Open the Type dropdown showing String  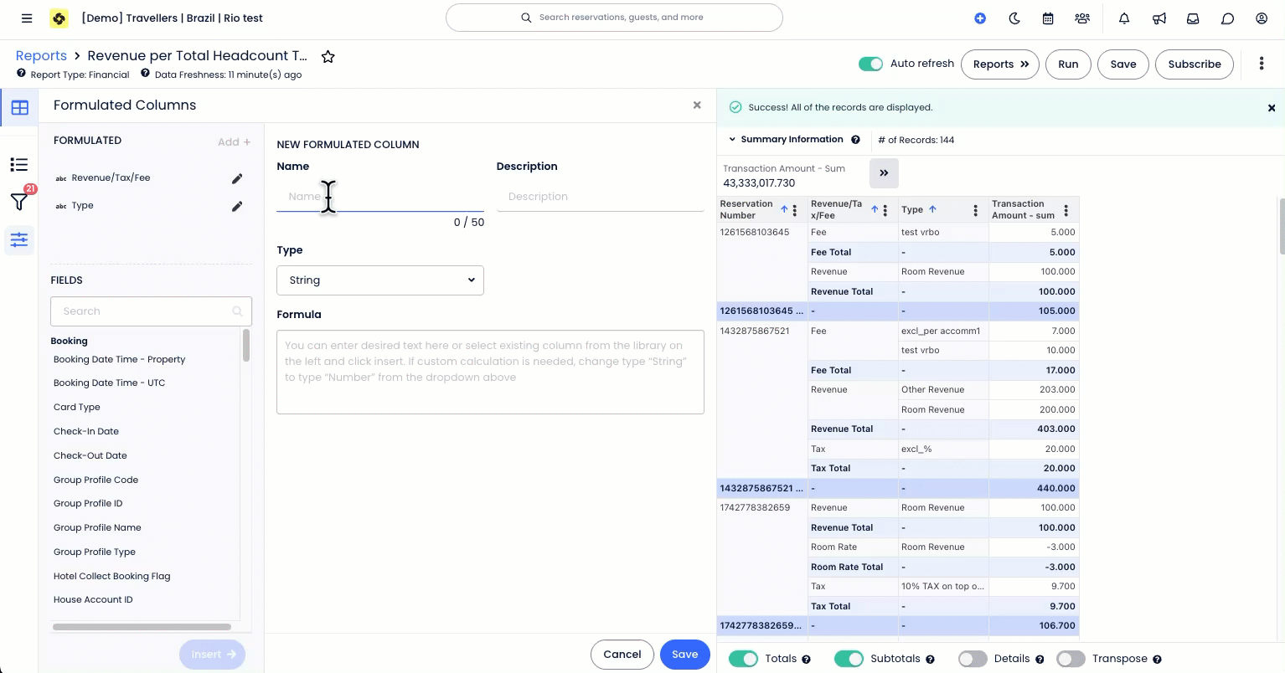[379, 280]
